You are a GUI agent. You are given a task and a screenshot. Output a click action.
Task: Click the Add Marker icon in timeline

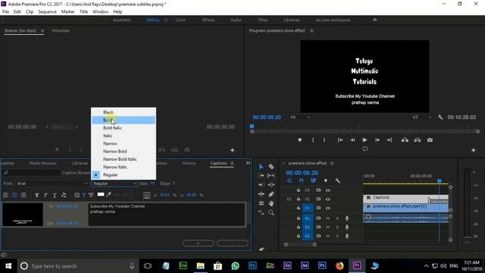point(325,180)
